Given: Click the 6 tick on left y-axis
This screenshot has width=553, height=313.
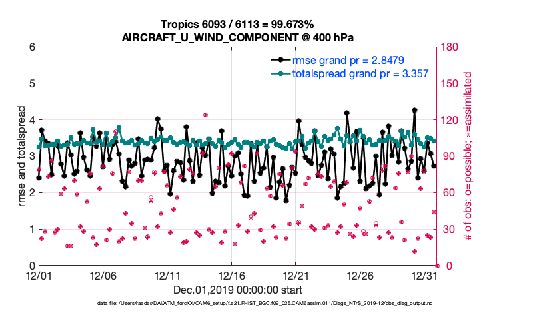Looking at the screenshot, I should tap(31, 47).
